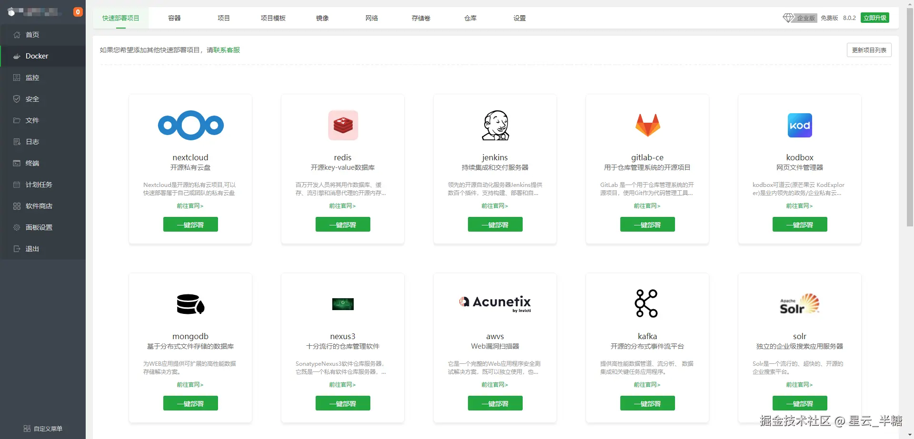Viewport: 914px width, 439px height.
Task: Click the kodbox logo icon
Action: click(x=800, y=126)
